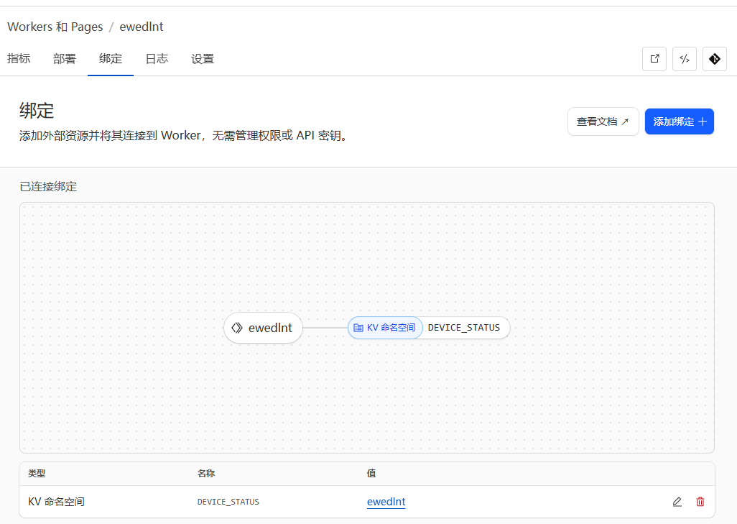Edit the DEVICE_STATUS binding with pencil icon
Screen dimensions: 737x524
(677, 502)
